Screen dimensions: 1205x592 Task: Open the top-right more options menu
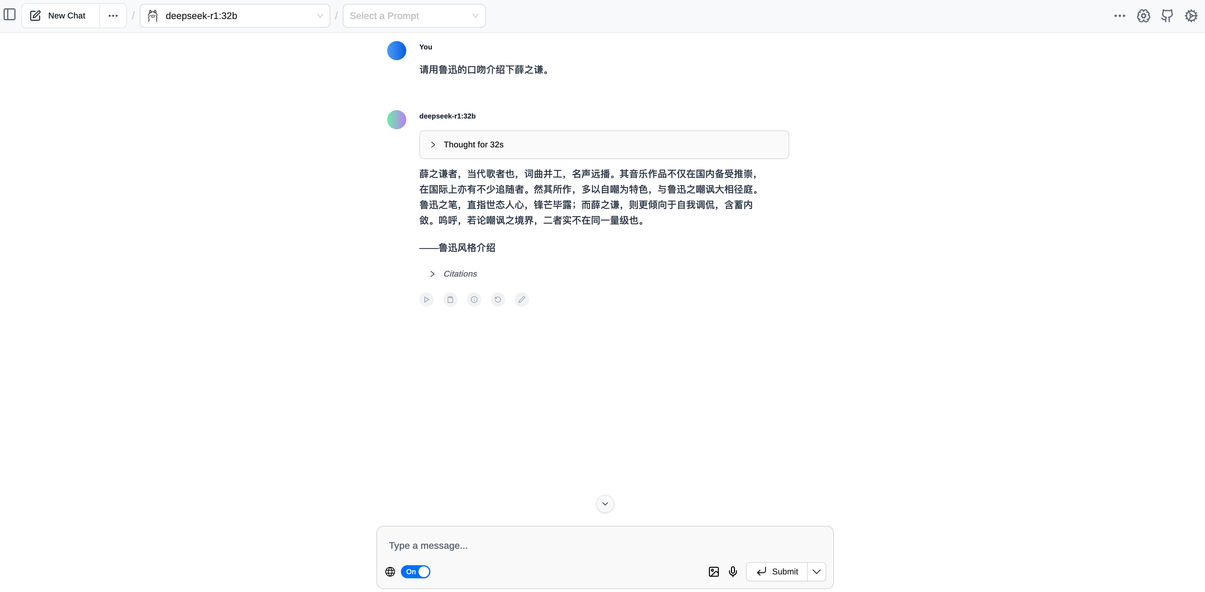click(1120, 16)
